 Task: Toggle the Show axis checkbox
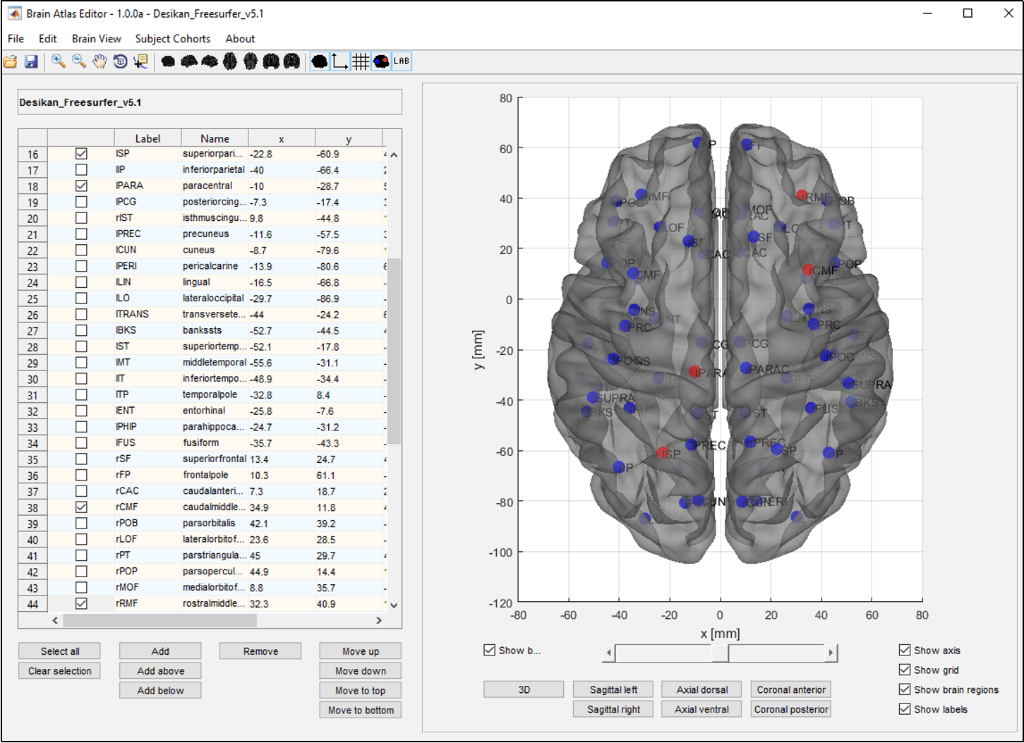(905, 651)
